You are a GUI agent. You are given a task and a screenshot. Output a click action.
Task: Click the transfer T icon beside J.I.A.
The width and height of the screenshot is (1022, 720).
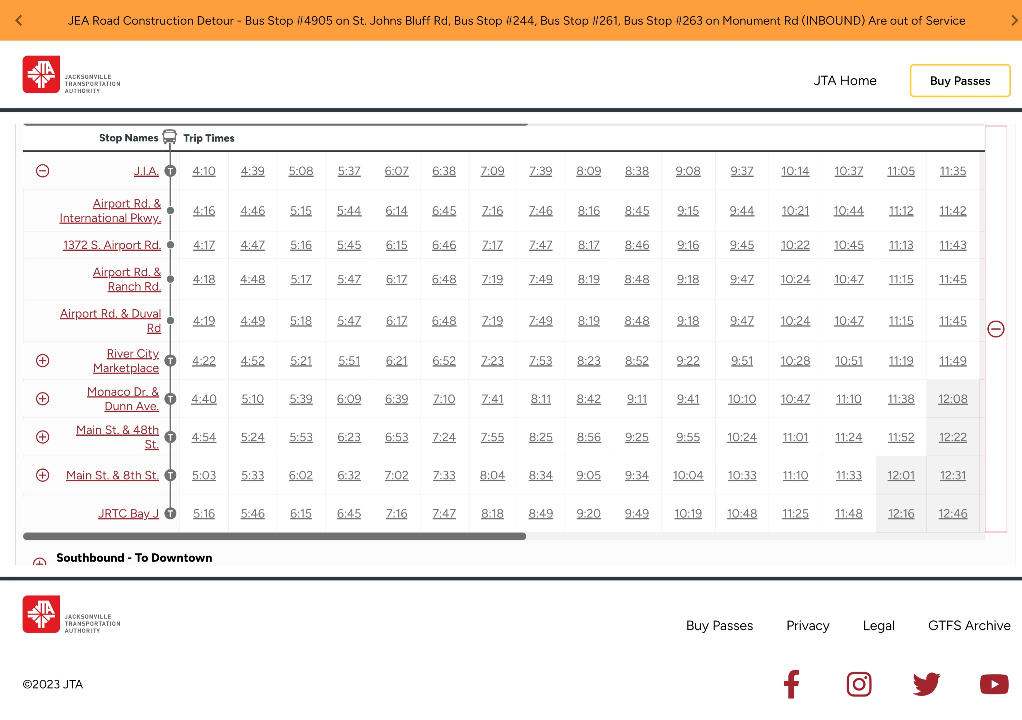click(171, 171)
